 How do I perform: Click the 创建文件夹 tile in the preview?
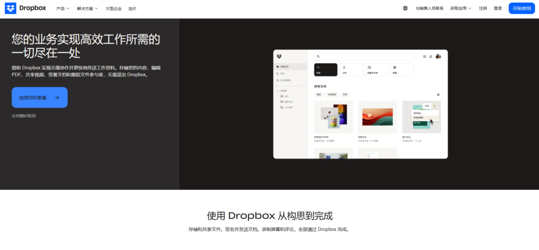point(377,70)
